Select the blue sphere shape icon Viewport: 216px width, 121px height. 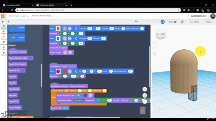coord(58,38)
